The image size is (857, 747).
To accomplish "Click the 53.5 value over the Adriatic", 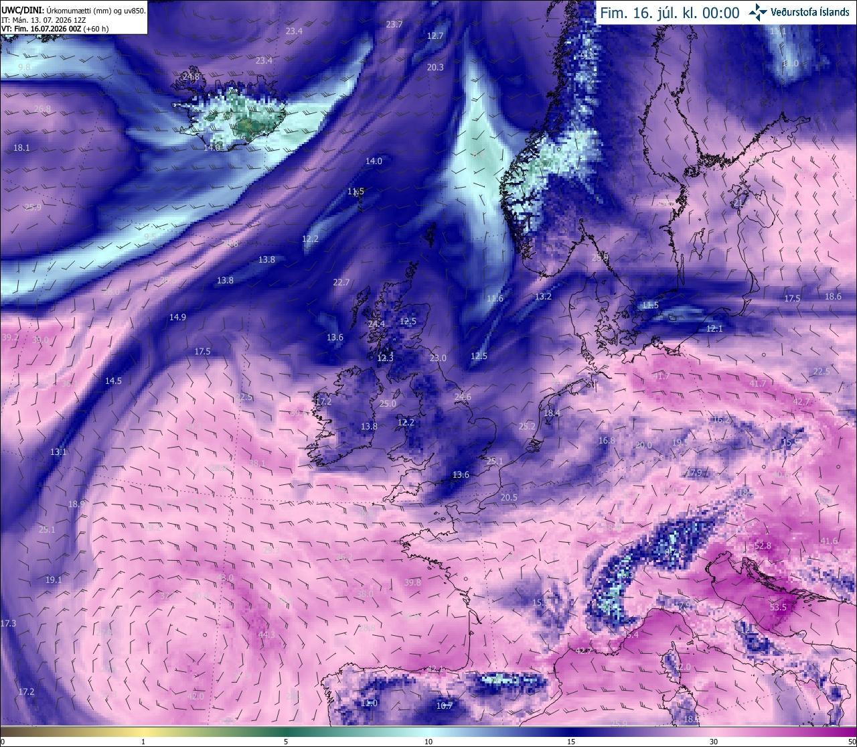I will coord(778,607).
